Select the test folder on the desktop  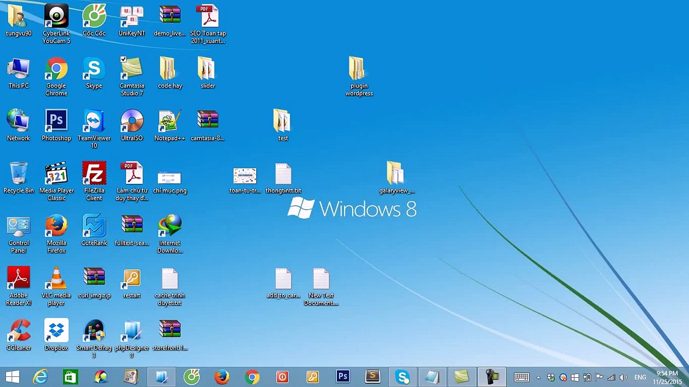point(283,126)
